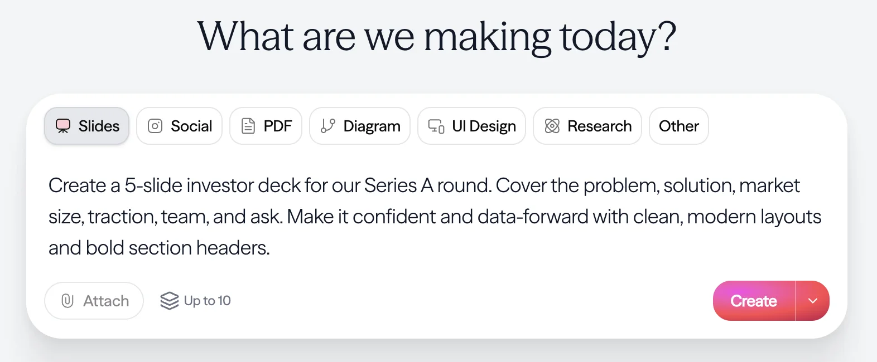Click the stacked layers icon beside Up to 10

click(169, 301)
